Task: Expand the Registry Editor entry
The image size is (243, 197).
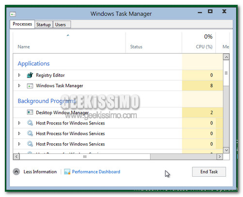Action: (19, 75)
